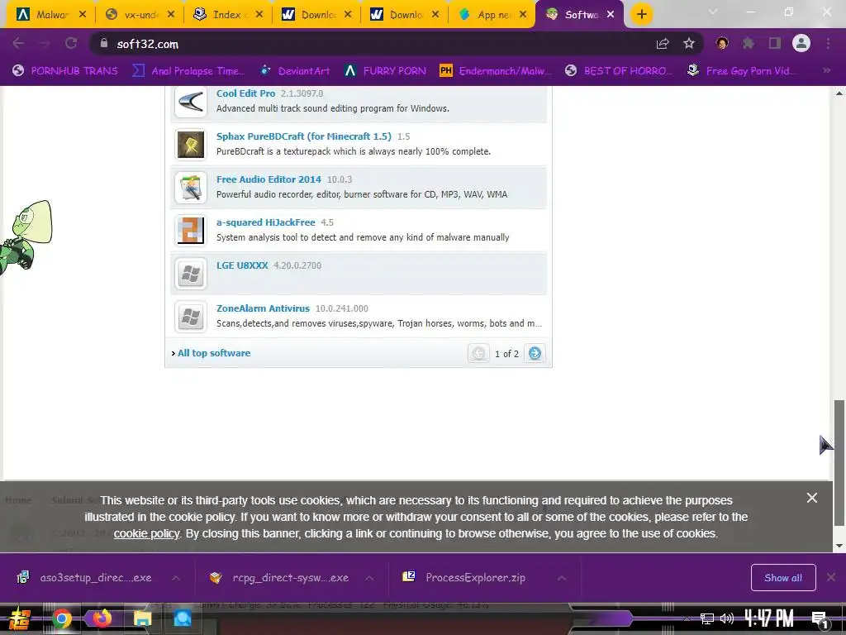Click the page vertical scrollbar thumb
The image size is (846, 635).
point(839,462)
